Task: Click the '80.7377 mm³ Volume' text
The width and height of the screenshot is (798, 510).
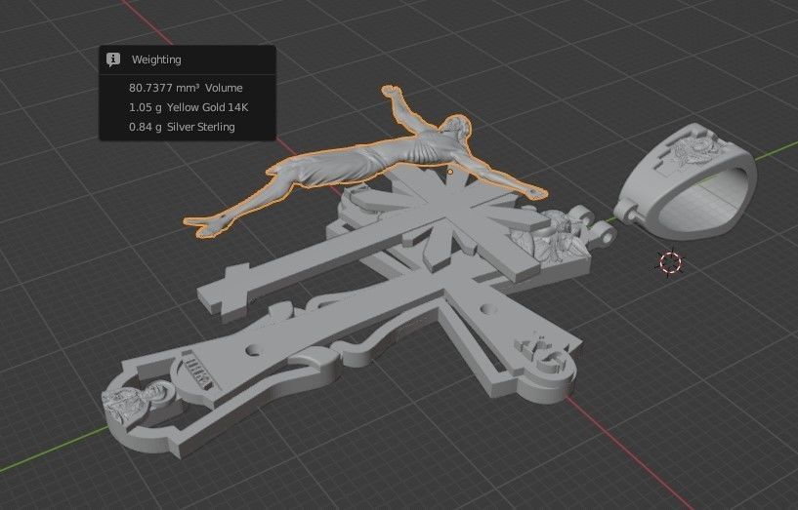Action: pos(186,88)
